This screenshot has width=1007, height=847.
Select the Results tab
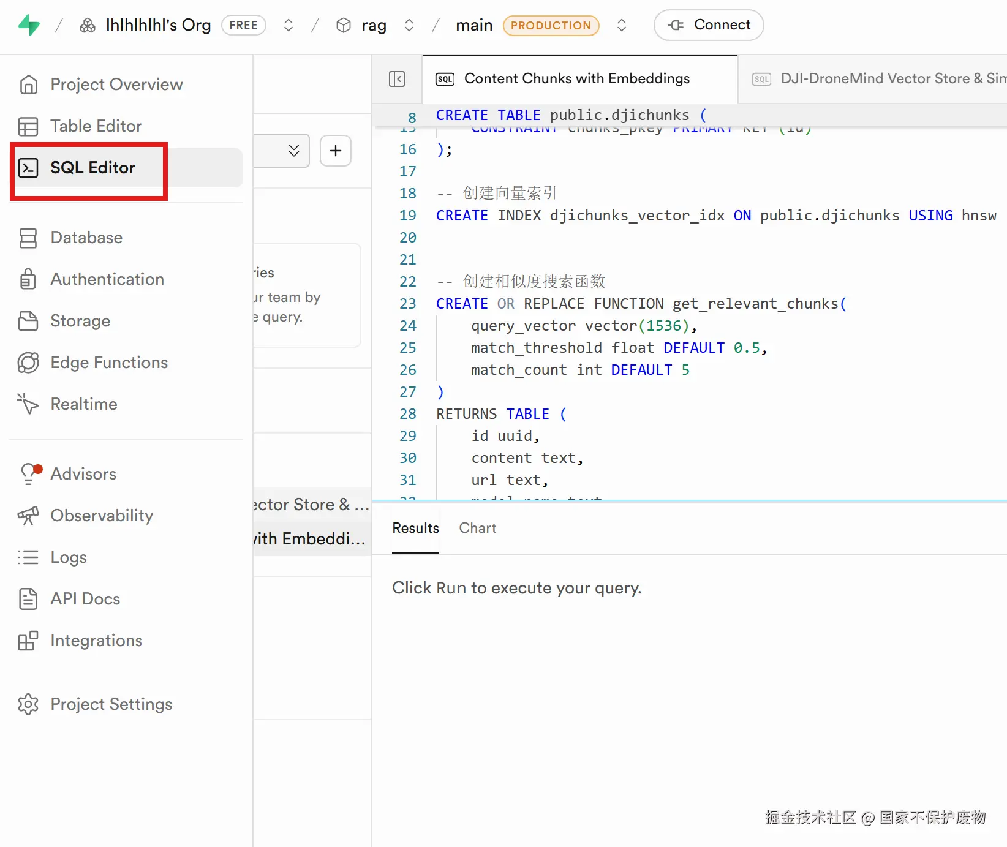[415, 528]
